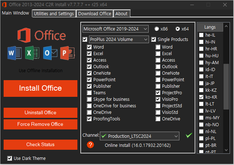
Task: Click the Excel application icon
Action: point(32,53)
